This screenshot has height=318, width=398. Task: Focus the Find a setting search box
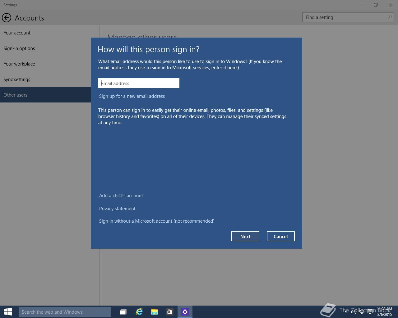click(348, 17)
